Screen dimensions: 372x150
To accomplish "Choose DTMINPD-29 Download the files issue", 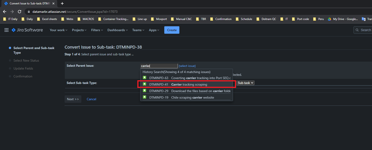I will [x=186, y=91].
